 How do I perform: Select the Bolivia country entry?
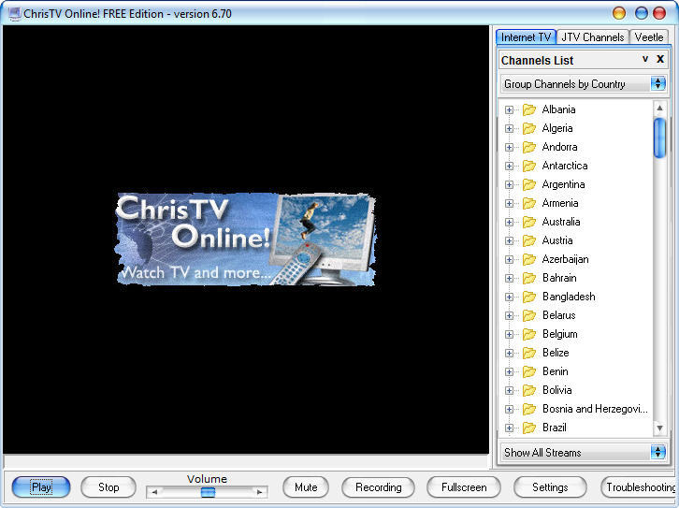556,390
